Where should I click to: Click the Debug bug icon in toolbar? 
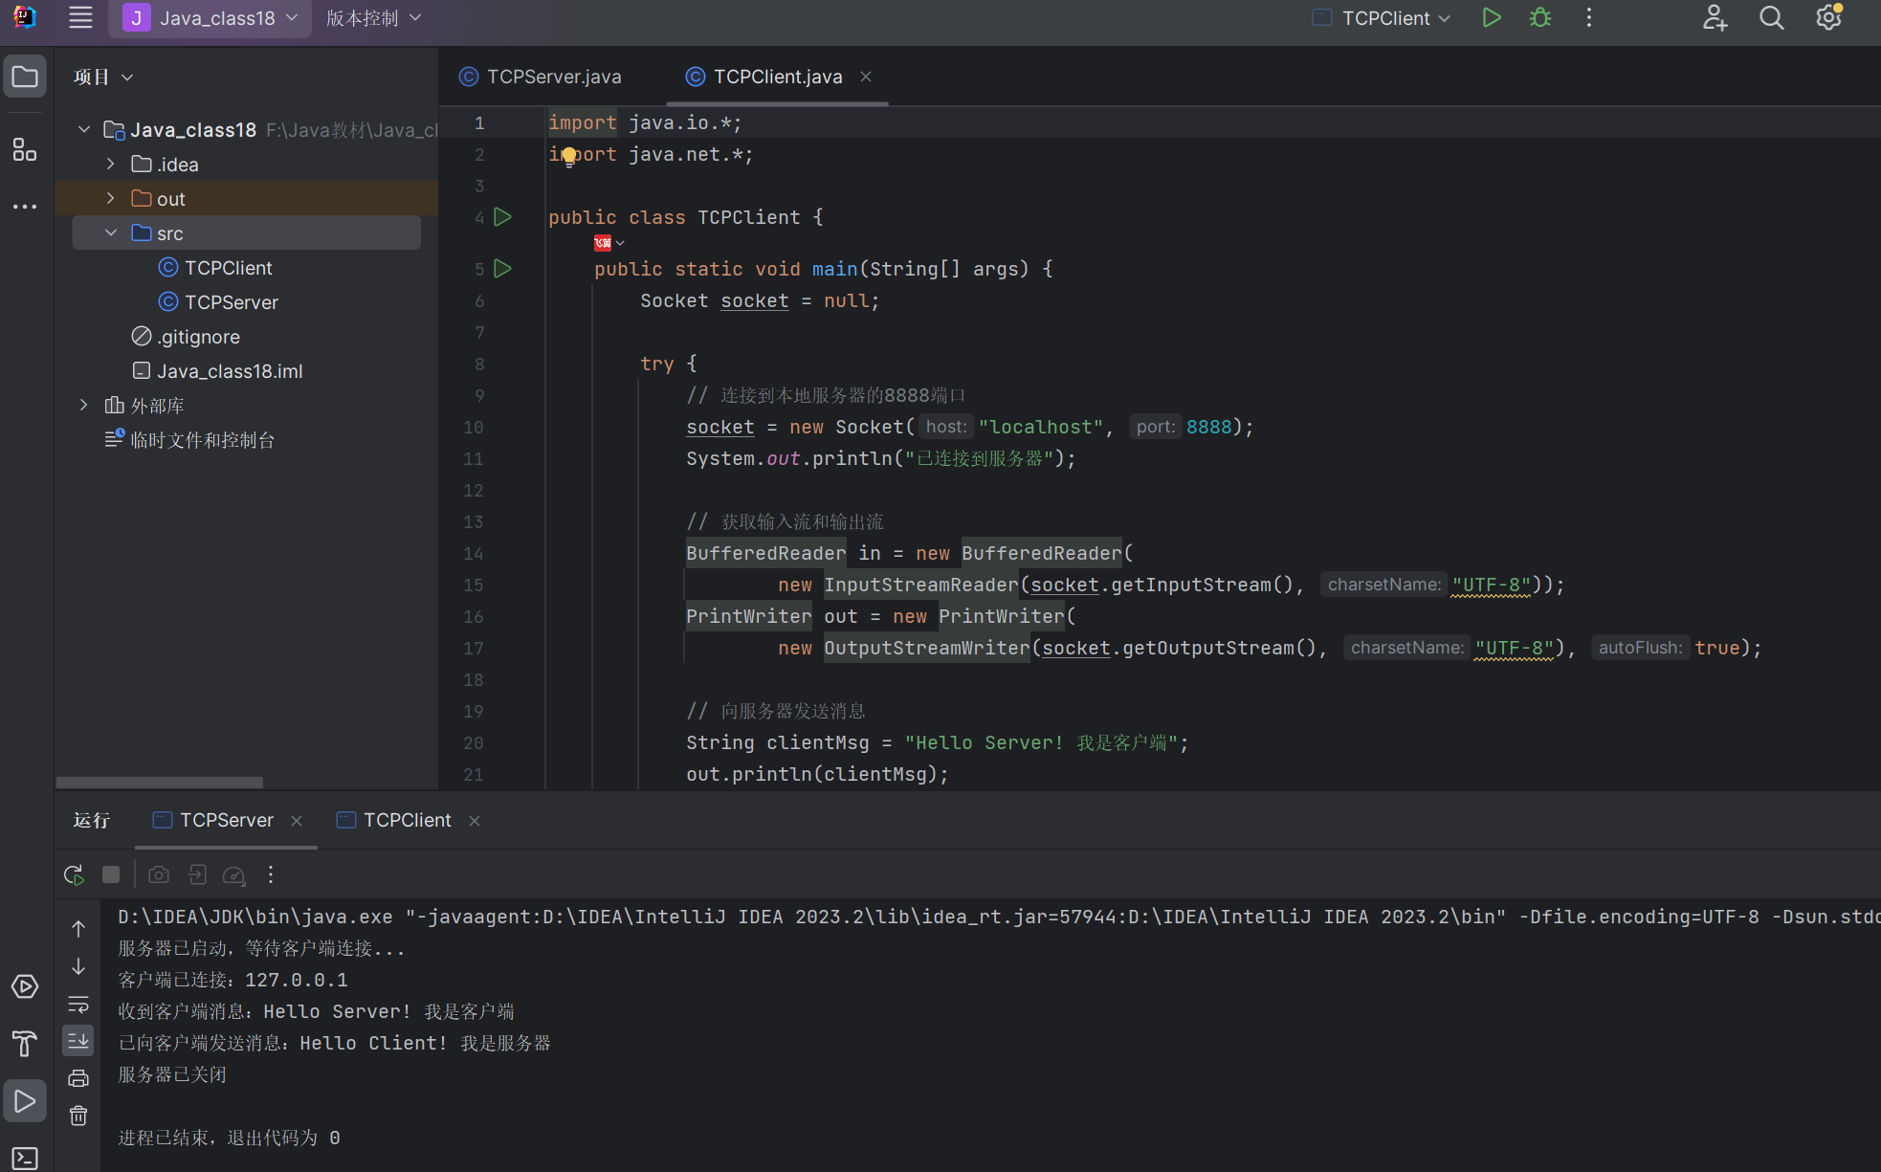(x=1539, y=17)
